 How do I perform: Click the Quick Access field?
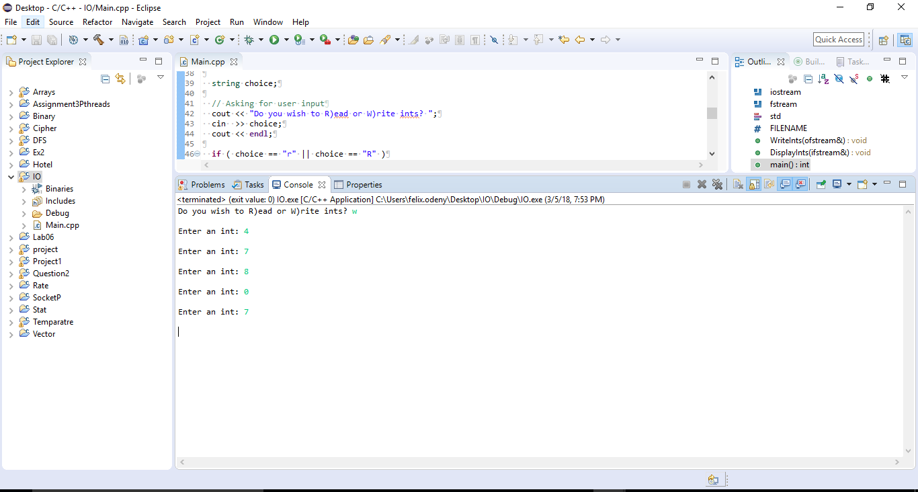tap(839, 40)
